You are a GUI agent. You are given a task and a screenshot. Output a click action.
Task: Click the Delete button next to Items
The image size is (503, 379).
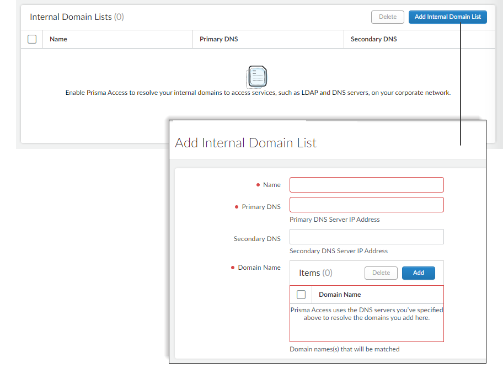click(x=381, y=273)
